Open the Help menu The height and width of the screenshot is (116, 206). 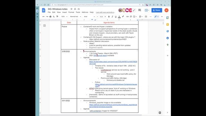click(91, 12)
